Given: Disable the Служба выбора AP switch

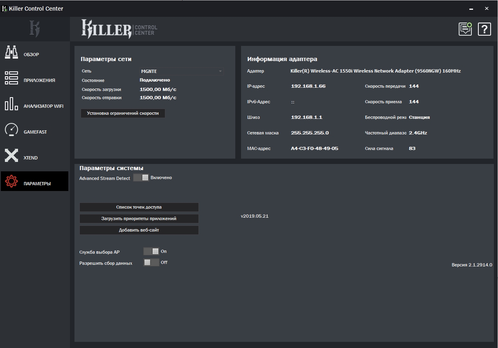Looking at the screenshot, I should pyautogui.click(x=151, y=251).
